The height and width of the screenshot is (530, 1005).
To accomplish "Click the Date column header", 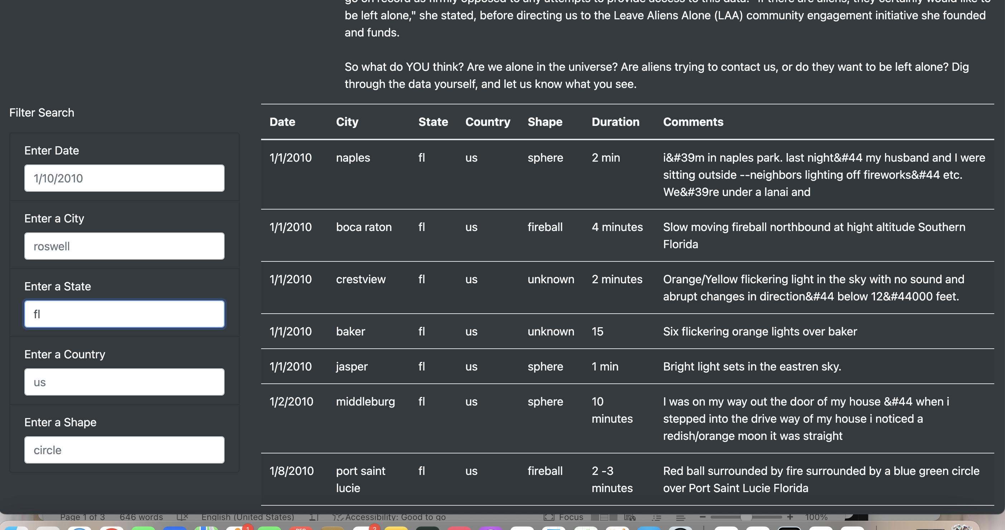I will [x=283, y=122].
